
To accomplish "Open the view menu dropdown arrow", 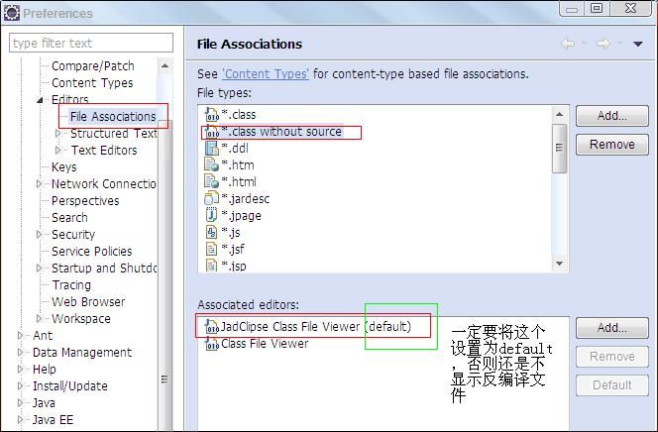I will click(638, 44).
